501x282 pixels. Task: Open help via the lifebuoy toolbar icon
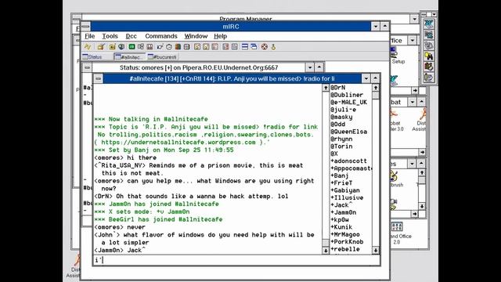(x=265, y=47)
